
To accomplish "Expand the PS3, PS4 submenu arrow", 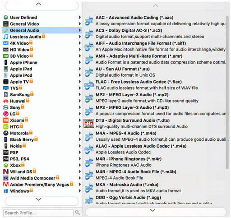I will pyautogui.click(x=80, y=159).
